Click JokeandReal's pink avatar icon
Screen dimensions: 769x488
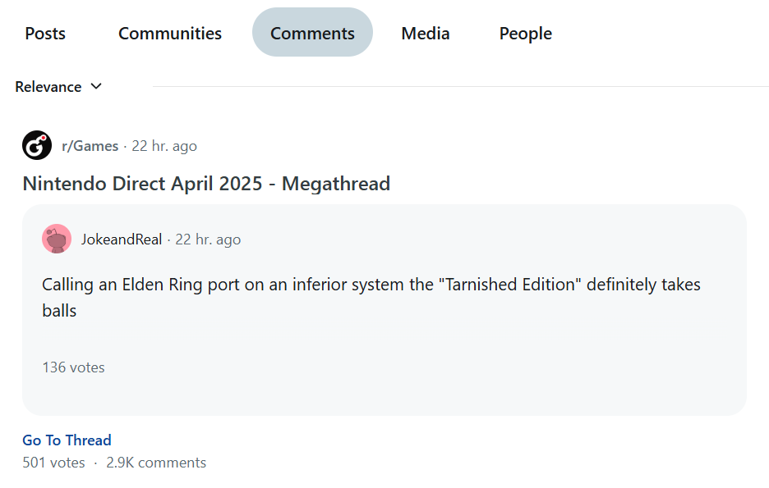[x=57, y=239]
